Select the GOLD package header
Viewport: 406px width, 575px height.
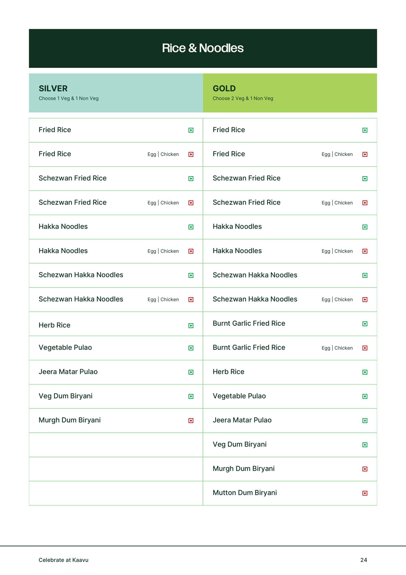224,89
